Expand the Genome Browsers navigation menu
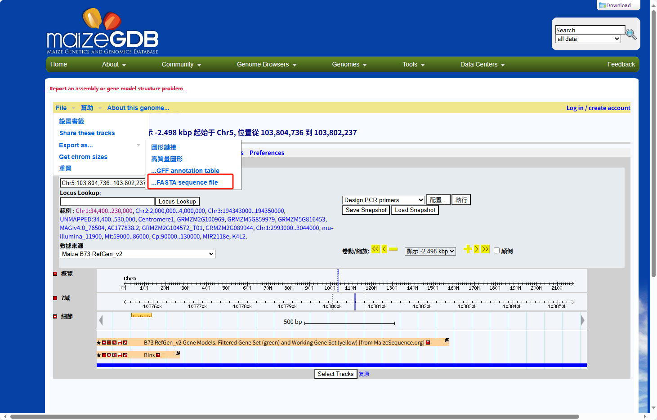 (267, 65)
